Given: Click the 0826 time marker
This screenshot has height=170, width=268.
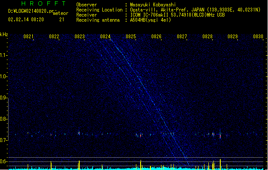Looking at the screenshot, I should pyautogui.click(x=156, y=37).
